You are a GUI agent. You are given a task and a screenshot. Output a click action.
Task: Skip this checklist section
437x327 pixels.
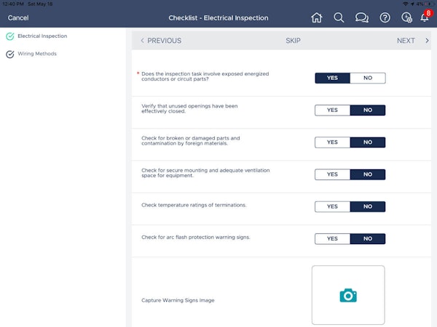[293, 41]
